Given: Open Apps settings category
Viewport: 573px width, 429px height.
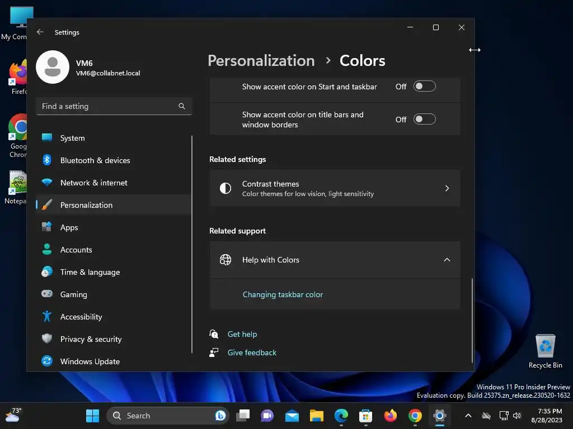Looking at the screenshot, I should 113,227.
